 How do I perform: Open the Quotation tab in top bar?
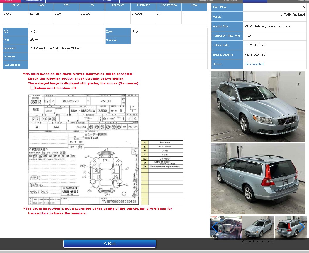coord(206,1)
